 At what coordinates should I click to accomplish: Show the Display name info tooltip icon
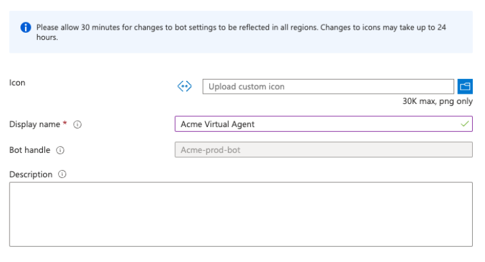tap(78, 125)
